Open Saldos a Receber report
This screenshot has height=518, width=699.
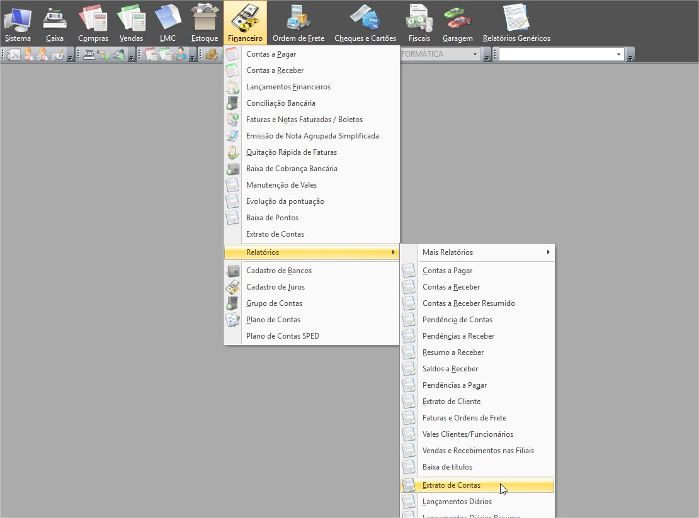[x=477, y=369]
